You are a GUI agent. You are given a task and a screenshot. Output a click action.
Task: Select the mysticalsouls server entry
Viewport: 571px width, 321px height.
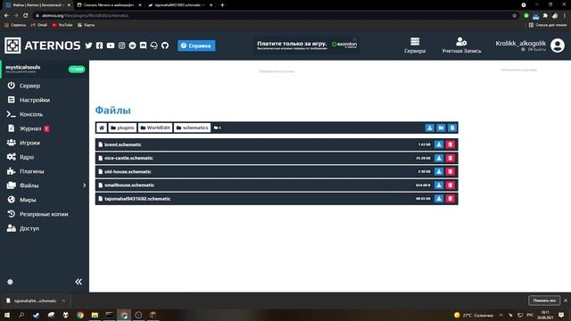point(45,70)
